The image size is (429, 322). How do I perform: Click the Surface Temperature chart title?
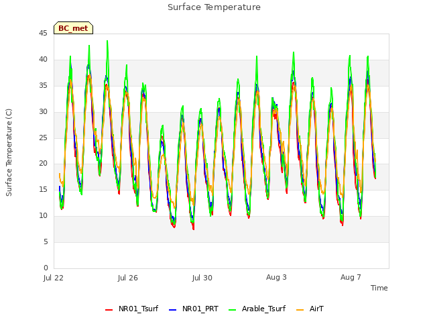pos(214,7)
